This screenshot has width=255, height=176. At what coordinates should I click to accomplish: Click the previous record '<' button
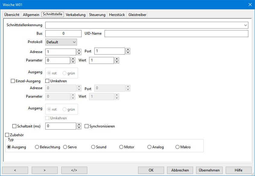[x=15, y=170]
